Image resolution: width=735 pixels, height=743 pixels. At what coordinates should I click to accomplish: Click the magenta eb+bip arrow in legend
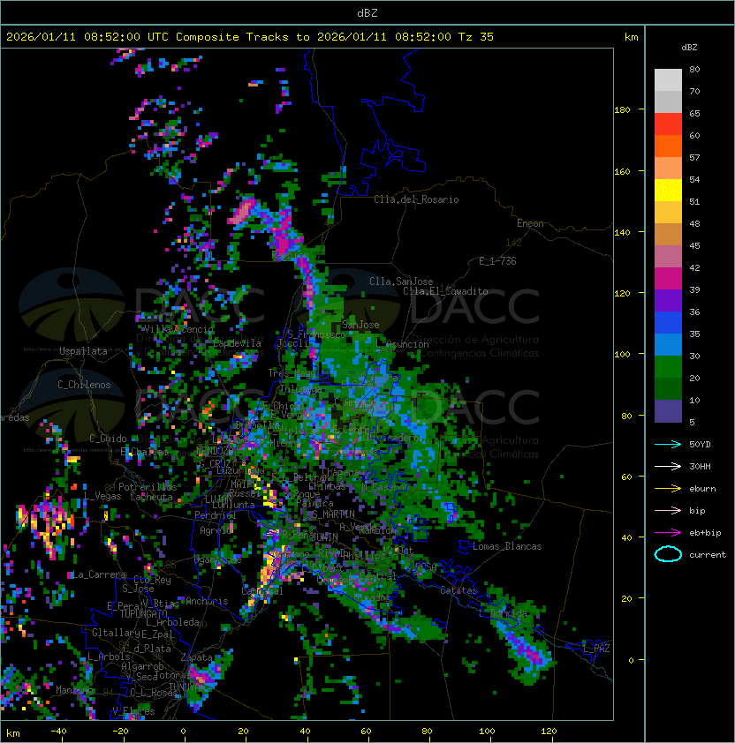[668, 533]
